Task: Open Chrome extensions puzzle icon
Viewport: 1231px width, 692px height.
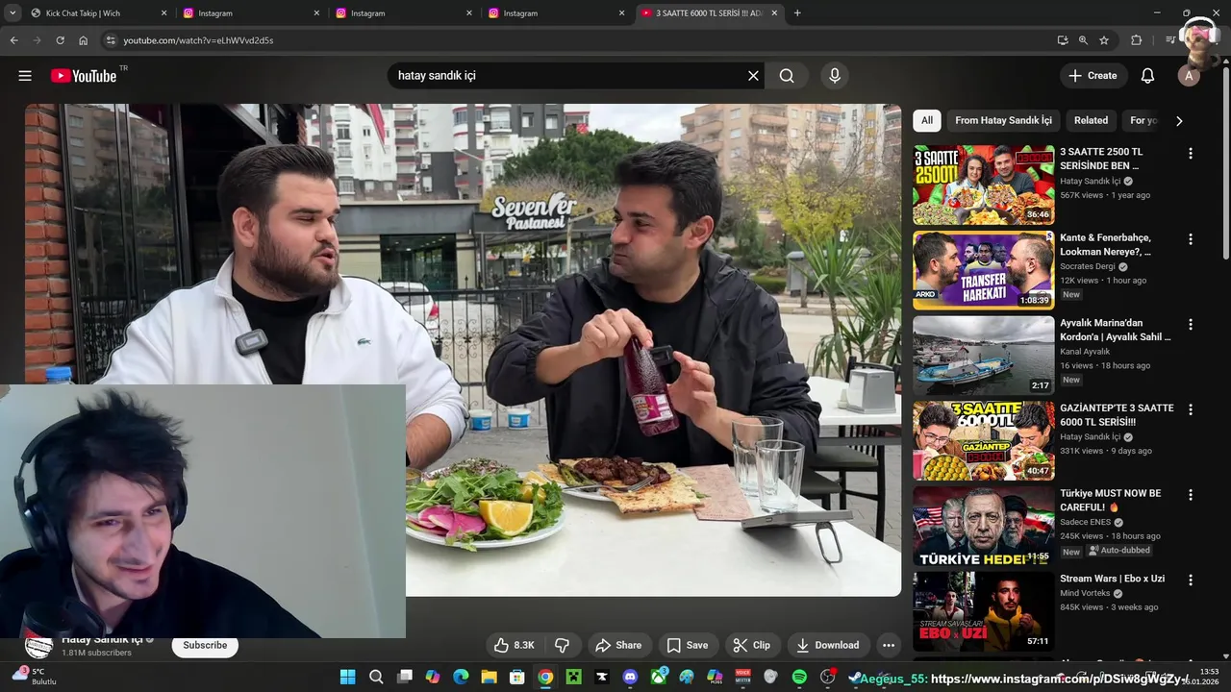Action: pyautogui.click(x=1136, y=40)
